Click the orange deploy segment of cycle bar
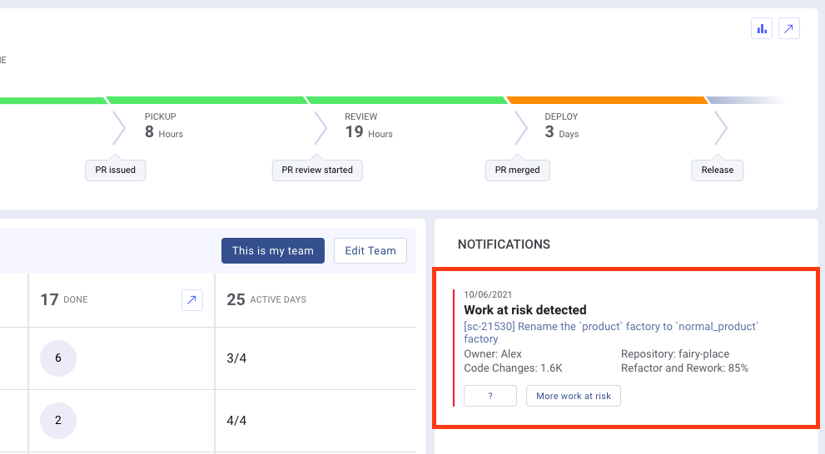Viewport: 825px width, 454px height. (x=606, y=100)
